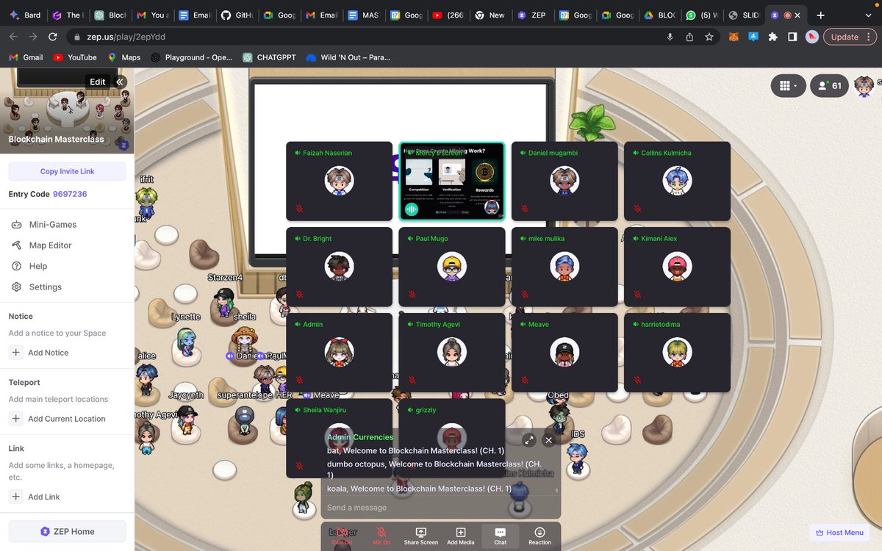Open Mini-Games from sidebar

[x=53, y=225]
